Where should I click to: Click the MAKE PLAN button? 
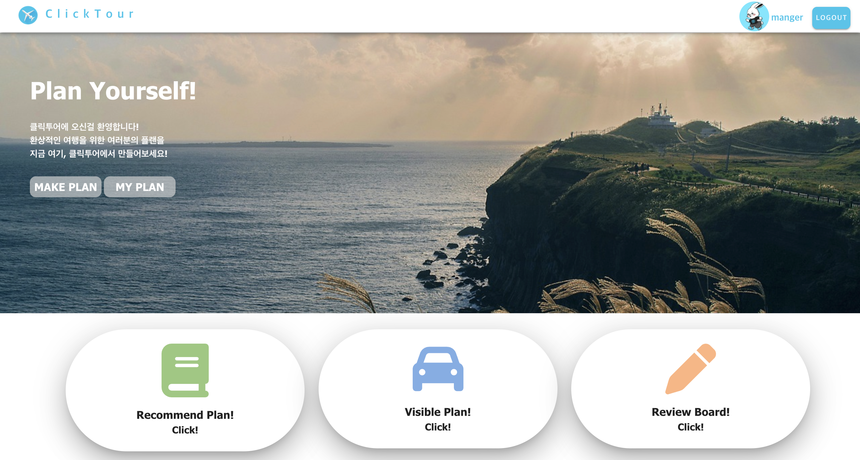point(65,187)
